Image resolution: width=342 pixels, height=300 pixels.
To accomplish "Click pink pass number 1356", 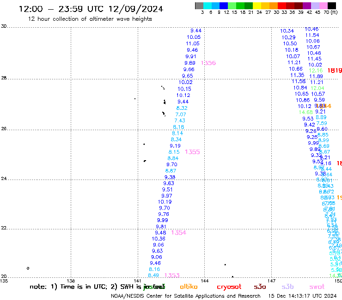I will (x=208, y=63).
